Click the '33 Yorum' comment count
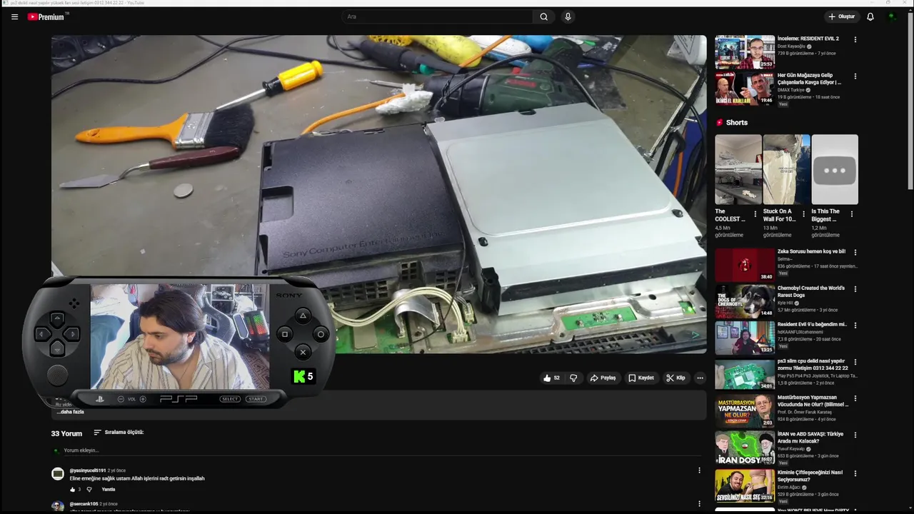The height and width of the screenshot is (514, 914). [66, 433]
